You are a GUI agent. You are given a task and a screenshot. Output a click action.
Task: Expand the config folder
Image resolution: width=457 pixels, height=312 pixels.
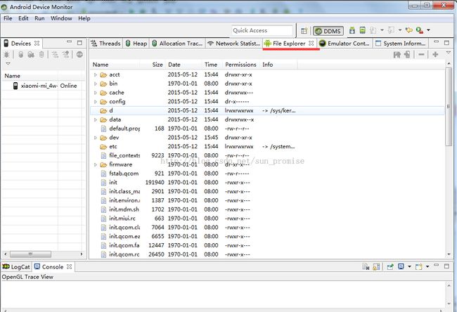96,102
